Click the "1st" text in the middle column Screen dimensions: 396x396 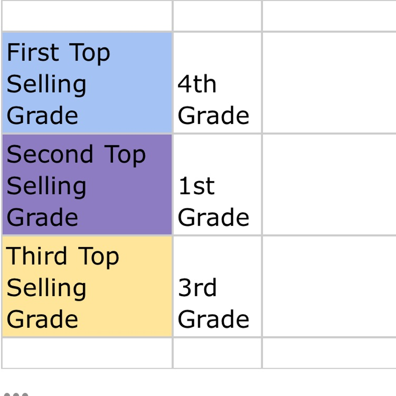(196, 186)
